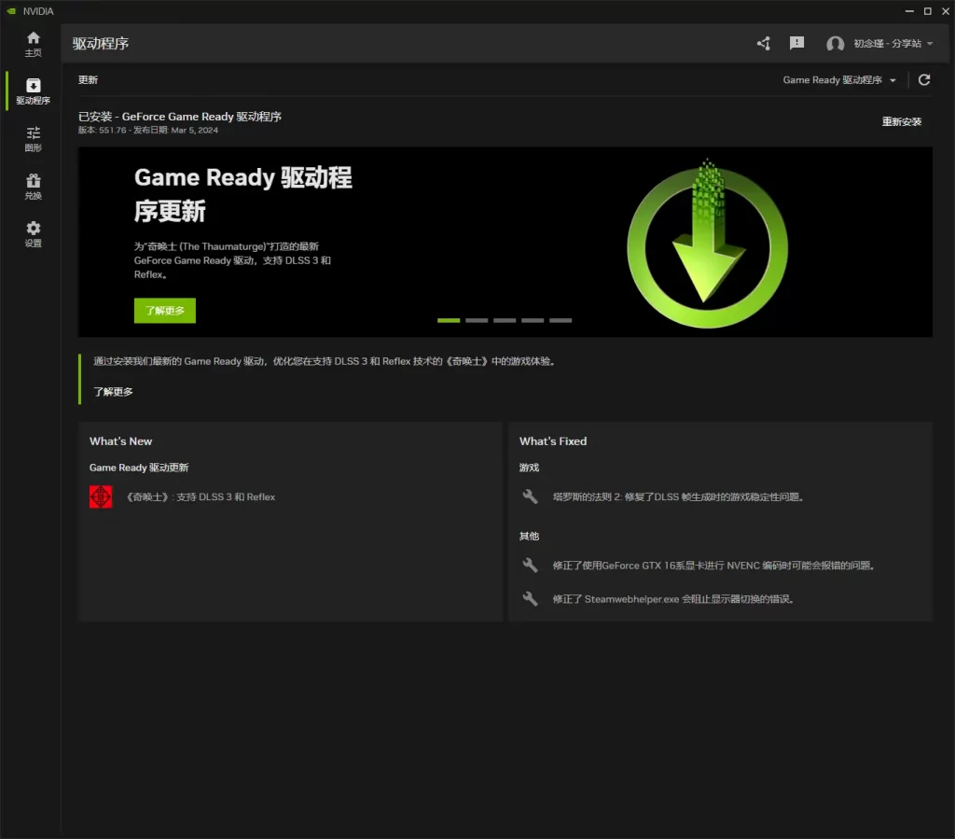Open the Graphics (图形) sidebar page
Viewport: 955px width, 839px height.
(x=33, y=140)
